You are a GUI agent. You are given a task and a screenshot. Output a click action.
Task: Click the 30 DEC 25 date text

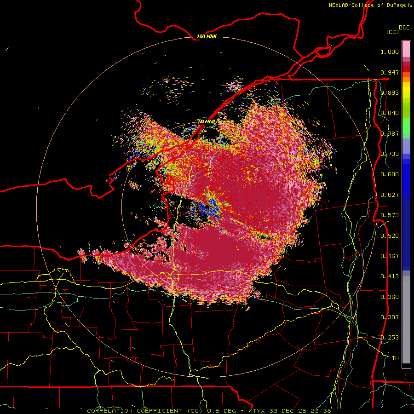pos(289,411)
